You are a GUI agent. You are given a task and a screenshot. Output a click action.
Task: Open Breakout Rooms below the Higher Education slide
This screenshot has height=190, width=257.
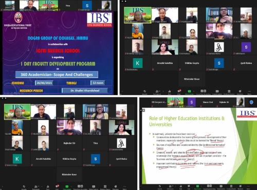pyautogui.click(x=231, y=187)
